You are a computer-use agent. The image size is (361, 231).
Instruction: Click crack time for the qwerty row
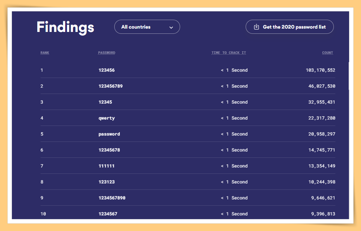(x=234, y=118)
